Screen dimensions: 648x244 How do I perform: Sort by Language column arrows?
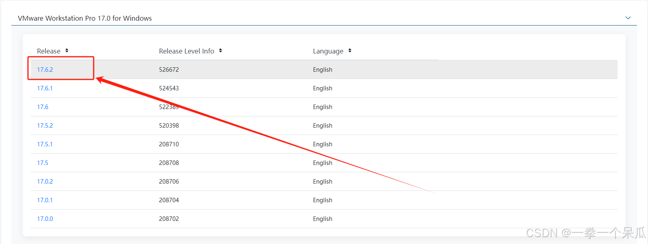[350, 51]
